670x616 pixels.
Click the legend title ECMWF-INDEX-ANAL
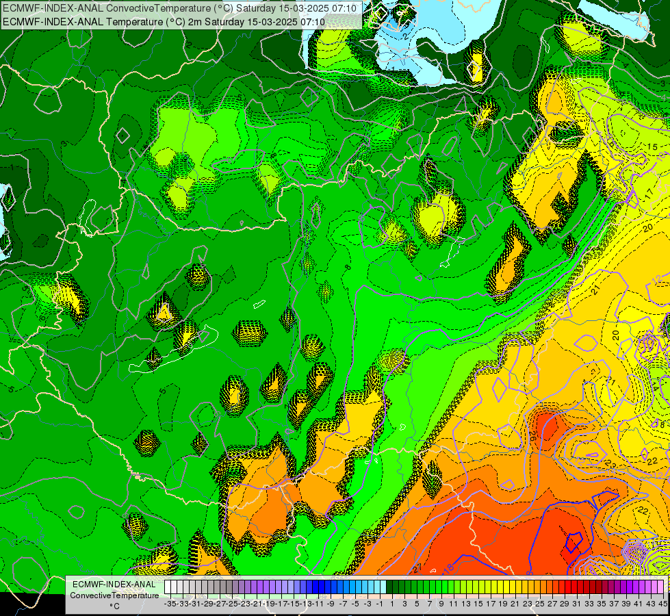coord(114,585)
